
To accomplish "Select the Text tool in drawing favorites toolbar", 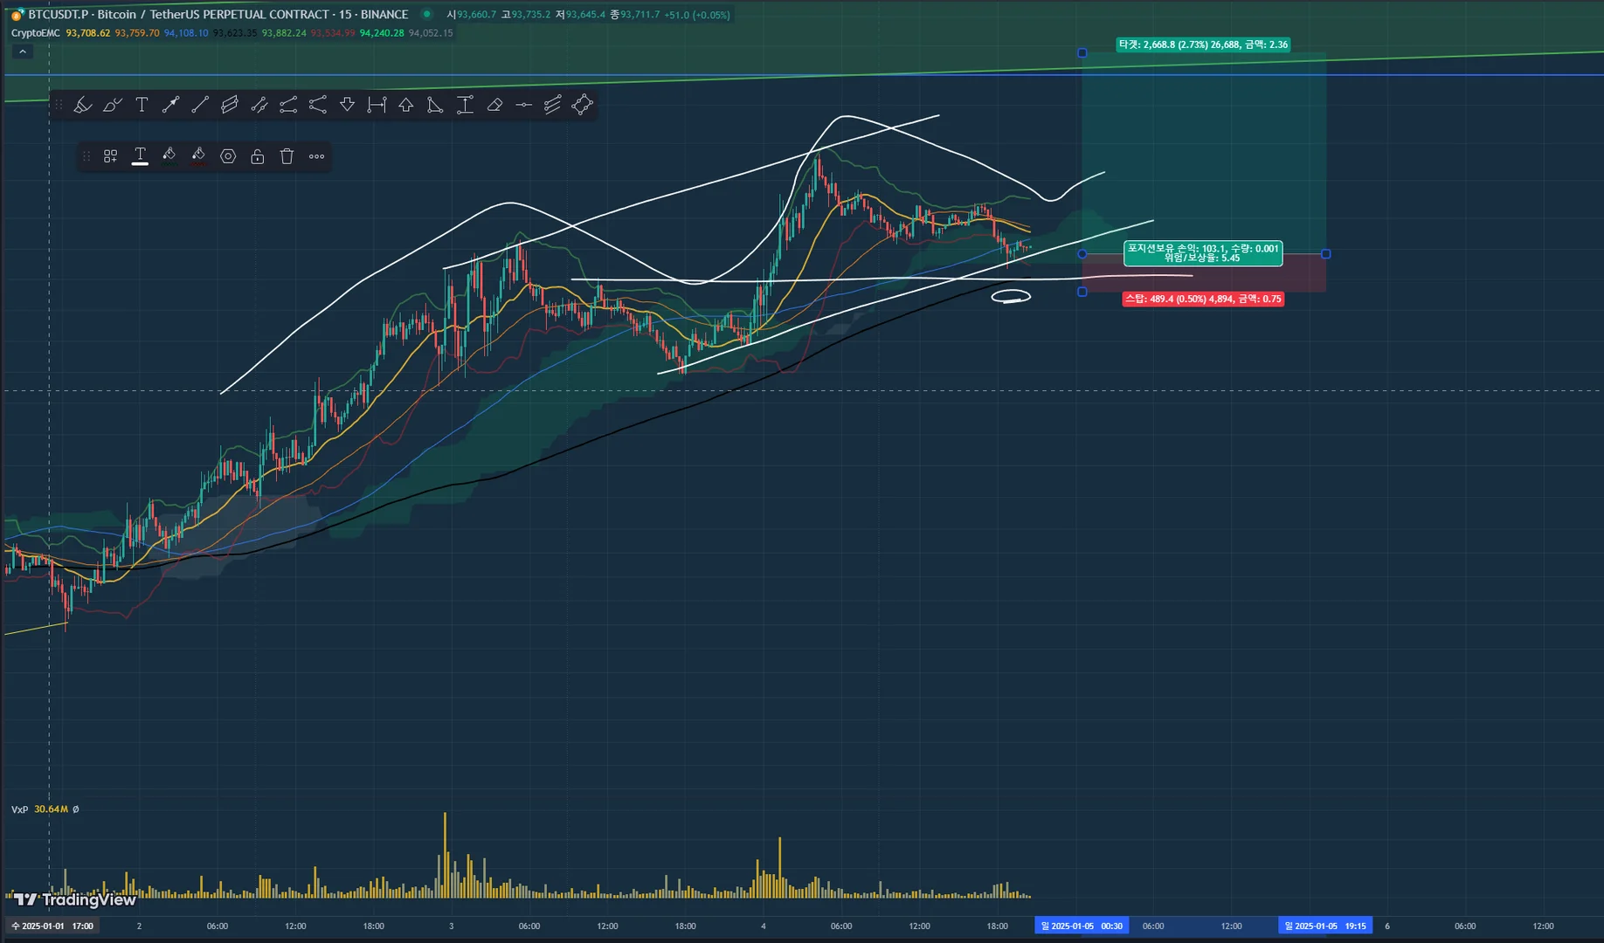I will click(142, 106).
